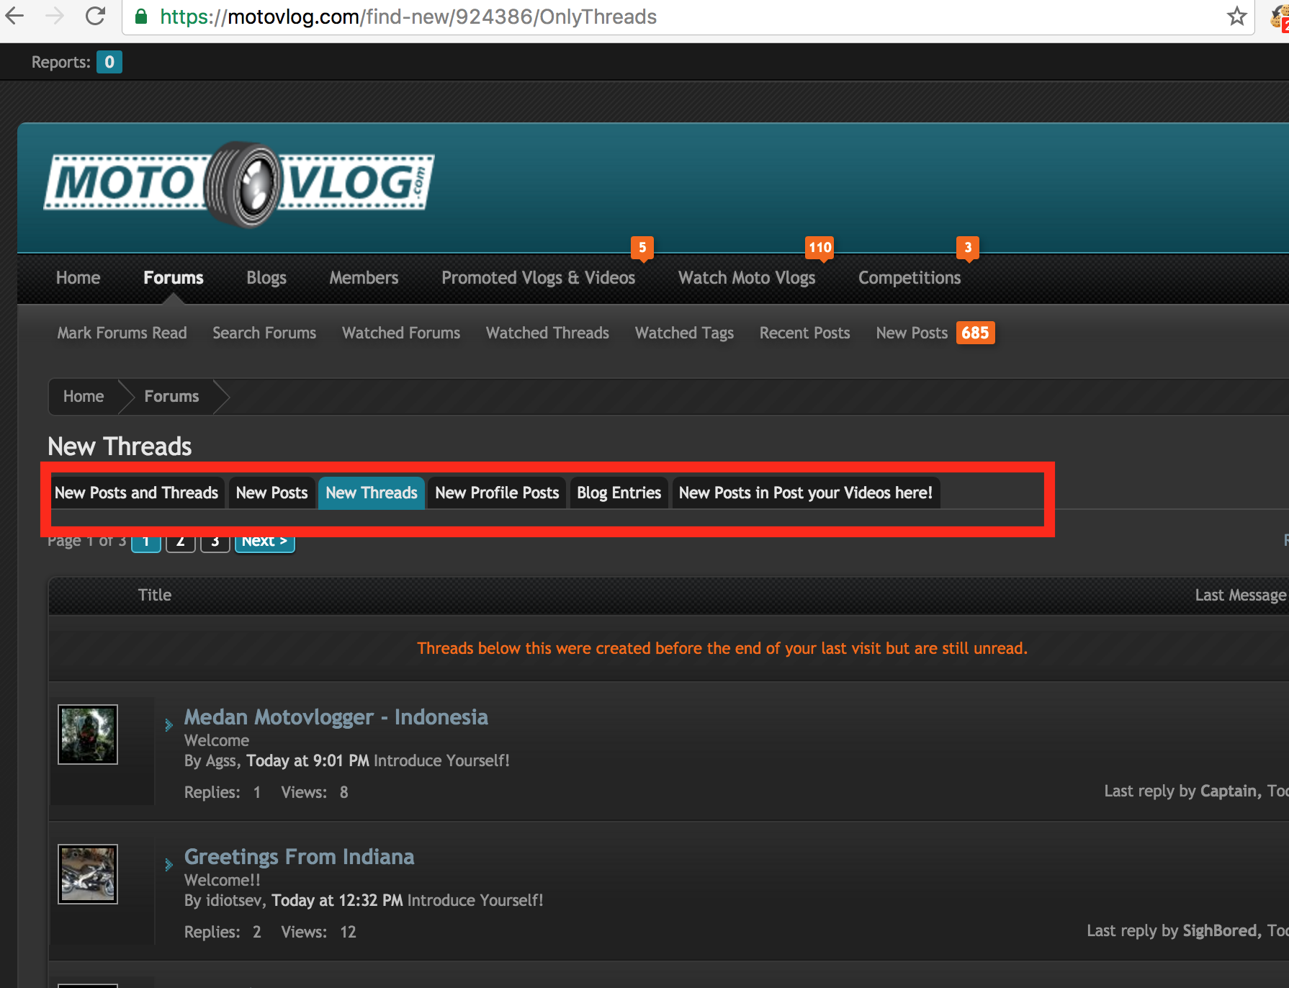The image size is (1289, 988).
Task: Click the Reports count badge
Action: click(x=109, y=62)
